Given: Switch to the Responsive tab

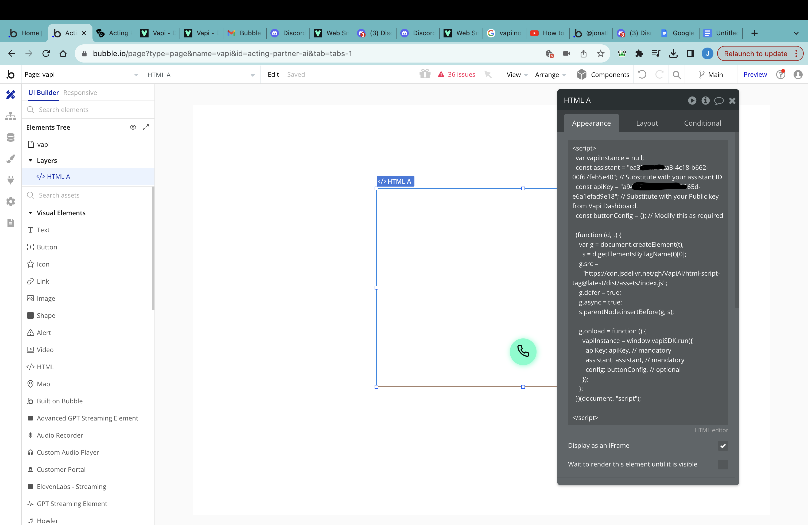Looking at the screenshot, I should click(80, 92).
